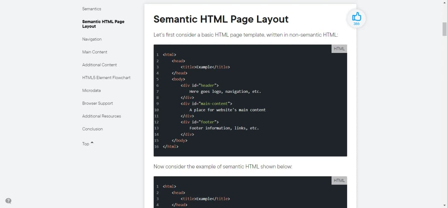Viewport: 447px width, 208px height.
Task: Click 'Footer information, links, etc.' line
Action: coord(224,128)
